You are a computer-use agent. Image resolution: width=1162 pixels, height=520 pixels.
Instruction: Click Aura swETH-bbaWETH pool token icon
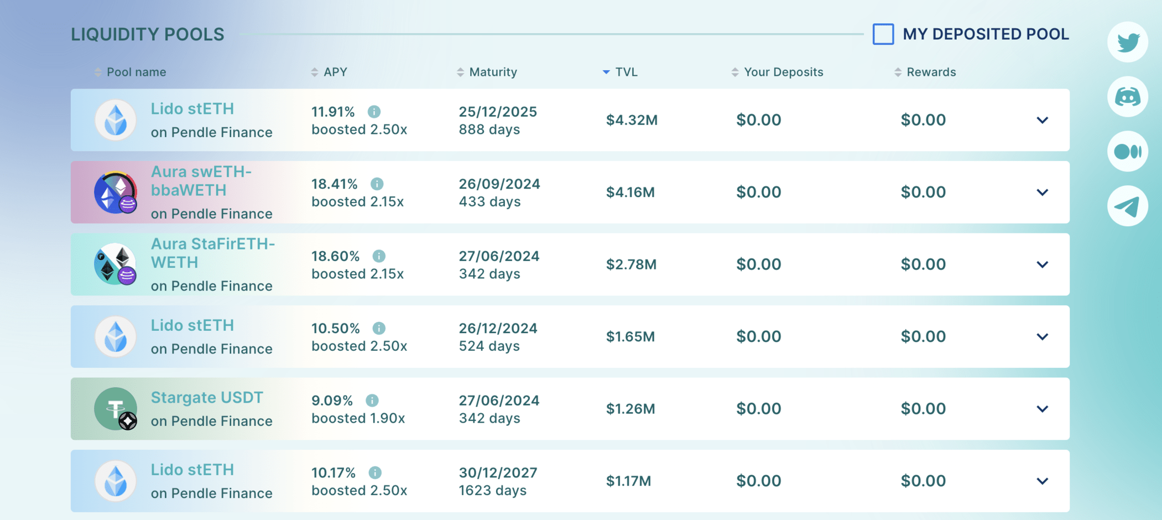pos(116,193)
